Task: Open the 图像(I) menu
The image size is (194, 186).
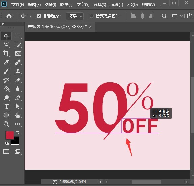Action: [x=50, y=5]
